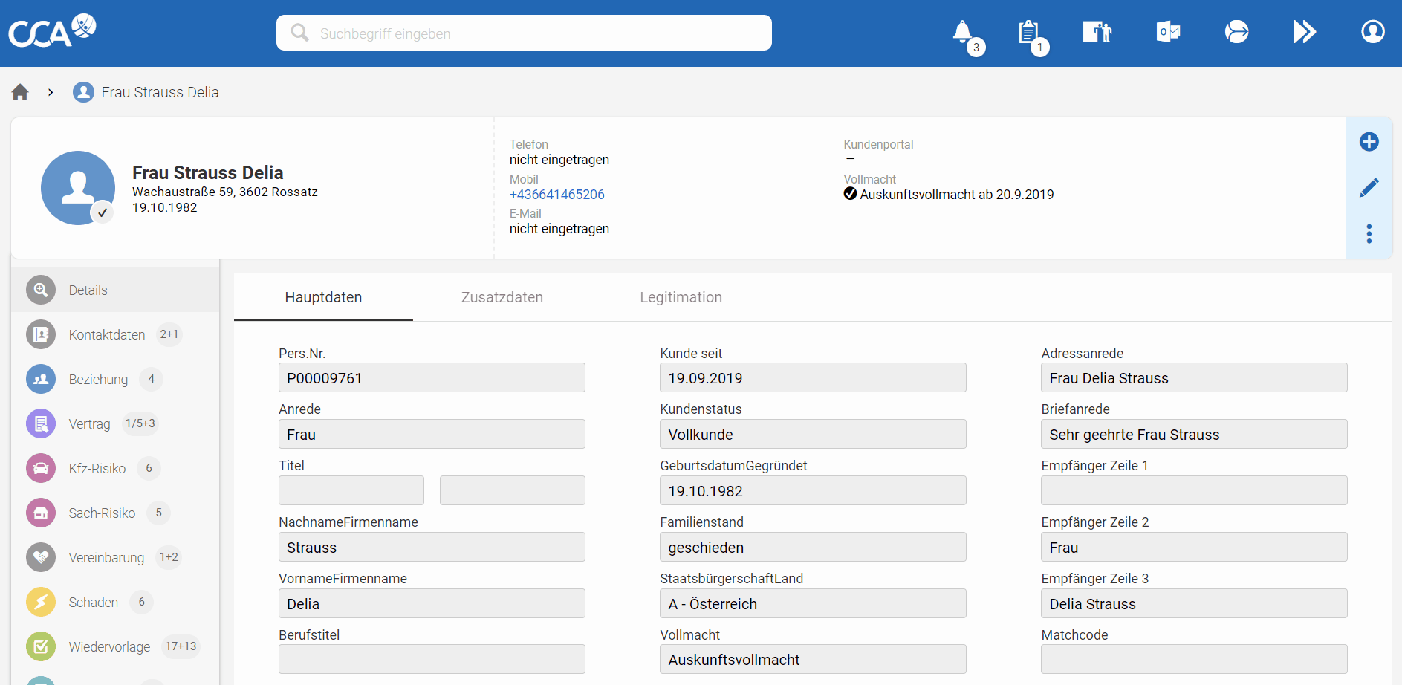1402x685 pixels.
Task: Expand the breadcrumb chevron arrow
Action: [51, 92]
